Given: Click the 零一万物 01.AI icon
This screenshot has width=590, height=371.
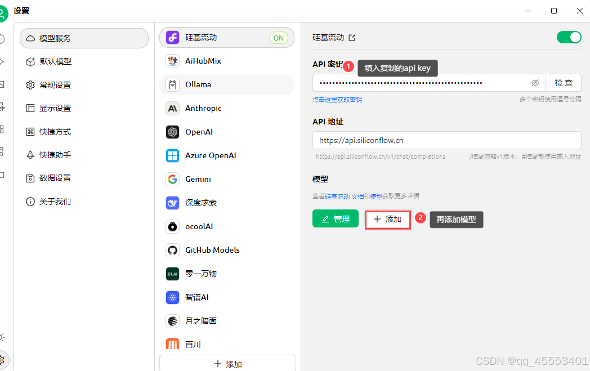Looking at the screenshot, I should [x=172, y=274].
